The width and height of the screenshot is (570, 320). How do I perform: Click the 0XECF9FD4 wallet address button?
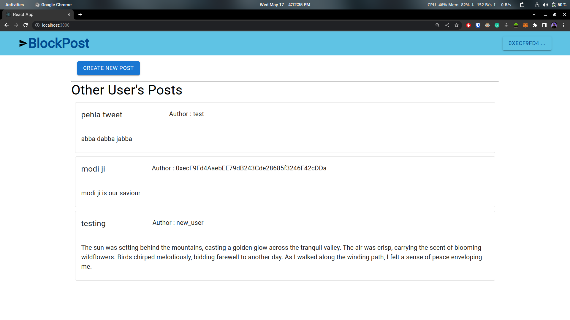click(527, 43)
